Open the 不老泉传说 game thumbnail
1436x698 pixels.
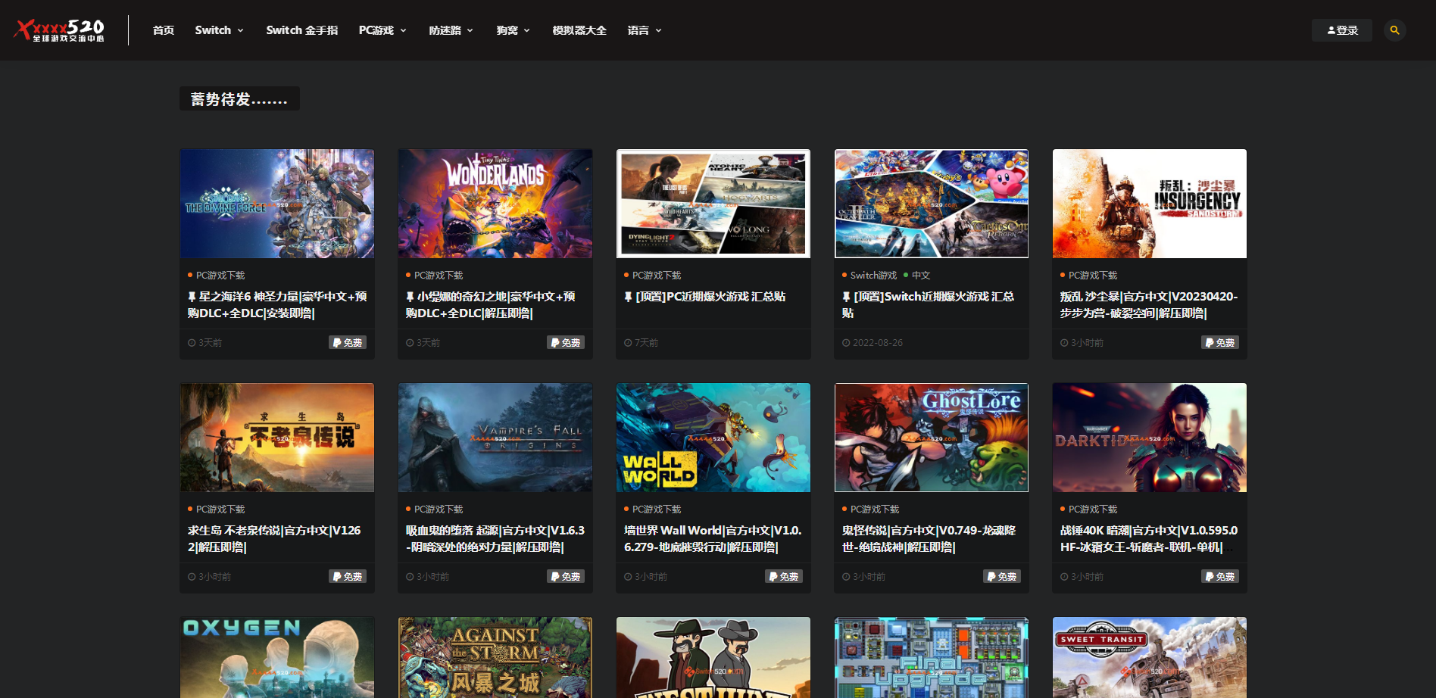[277, 438]
